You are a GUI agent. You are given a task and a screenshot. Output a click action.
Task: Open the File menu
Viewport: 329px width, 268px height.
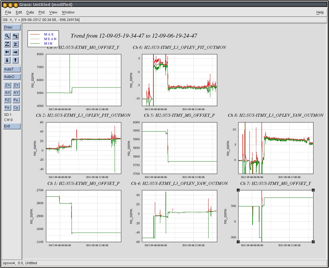(x=8, y=12)
